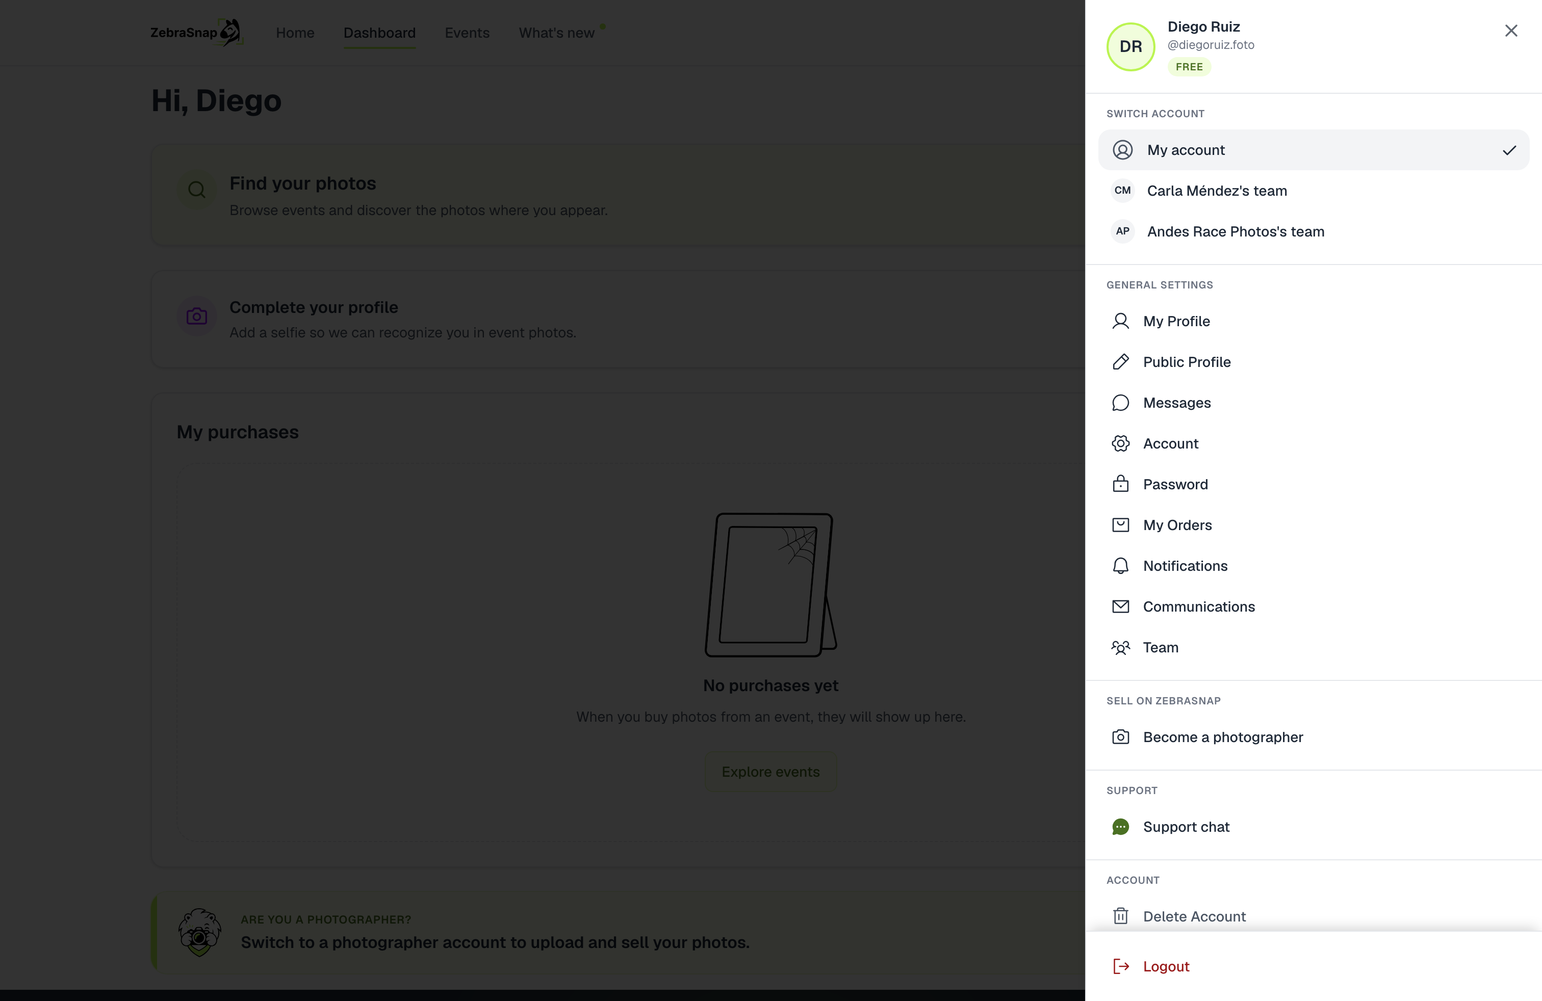1542x1001 pixels.
Task: Click the DR profile avatar
Action: [1130, 46]
